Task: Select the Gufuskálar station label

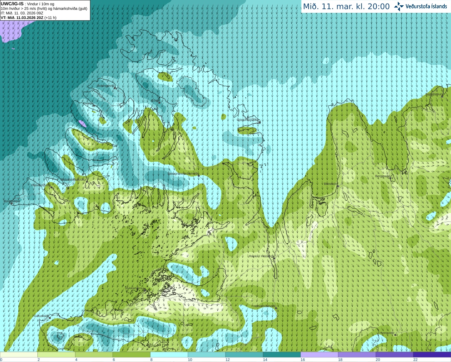Action: 41,316
